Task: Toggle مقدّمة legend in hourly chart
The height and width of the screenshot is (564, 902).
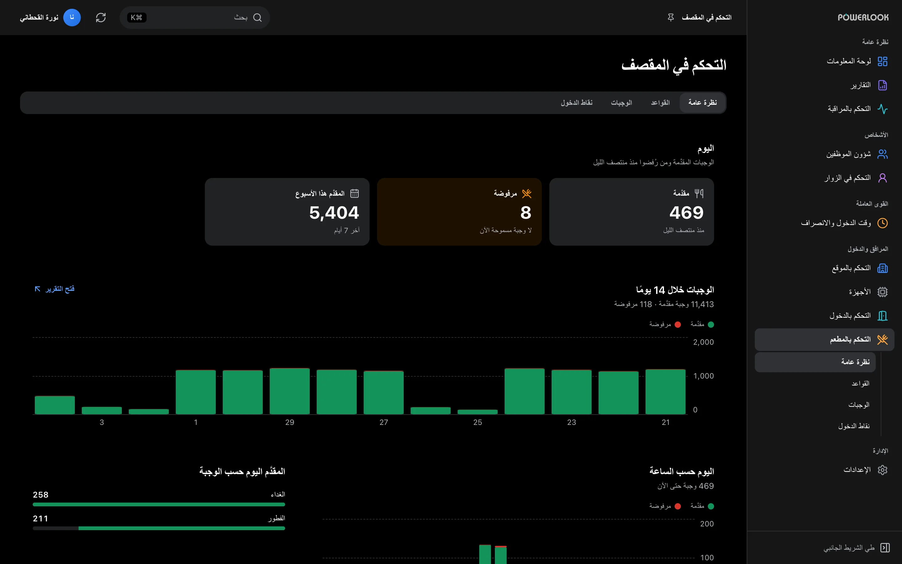Action: (x=702, y=506)
